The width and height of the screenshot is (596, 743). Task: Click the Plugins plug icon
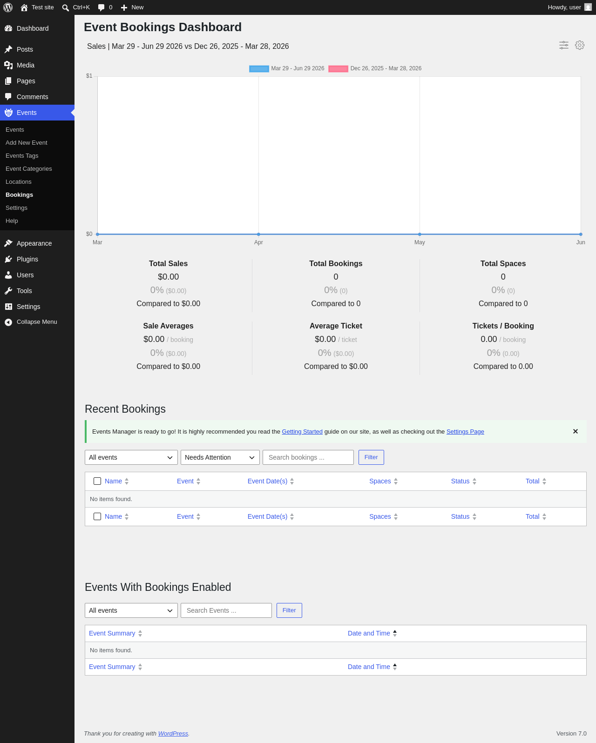pyautogui.click(x=8, y=259)
